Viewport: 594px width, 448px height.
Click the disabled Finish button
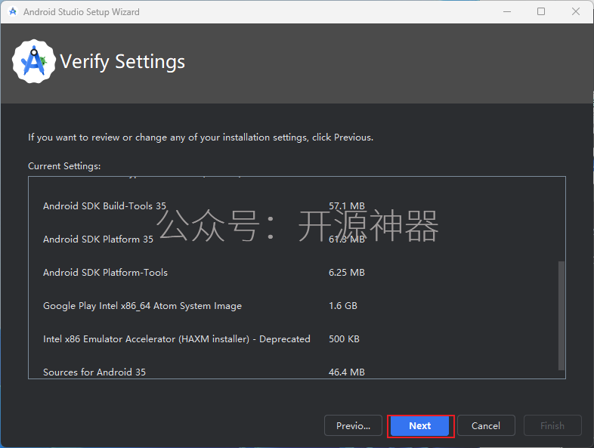552,425
